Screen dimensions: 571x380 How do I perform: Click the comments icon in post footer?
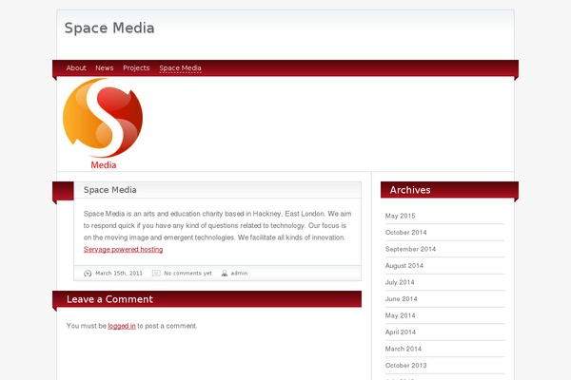tap(156, 273)
